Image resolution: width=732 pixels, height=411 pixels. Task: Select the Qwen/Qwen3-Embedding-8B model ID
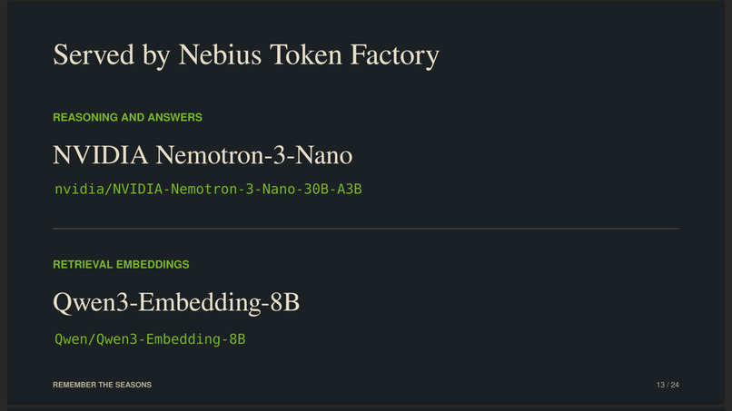[150, 339]
